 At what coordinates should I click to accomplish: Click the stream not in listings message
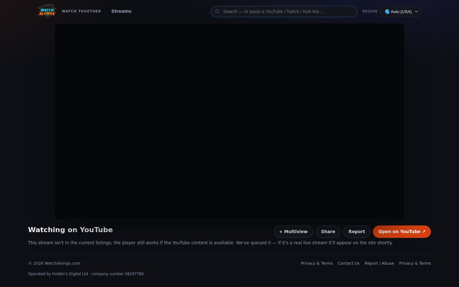[210, 243]
